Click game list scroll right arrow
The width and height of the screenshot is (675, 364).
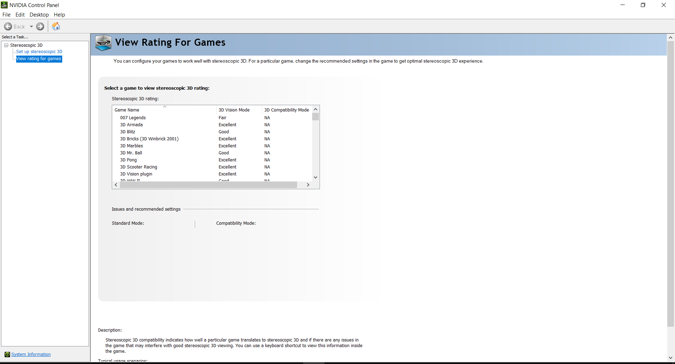(308, 185)
